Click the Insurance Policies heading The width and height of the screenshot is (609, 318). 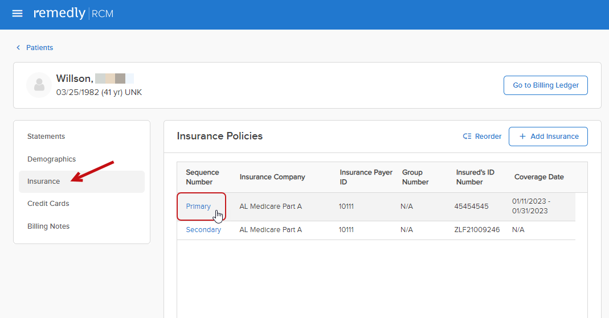pos(220,136)
